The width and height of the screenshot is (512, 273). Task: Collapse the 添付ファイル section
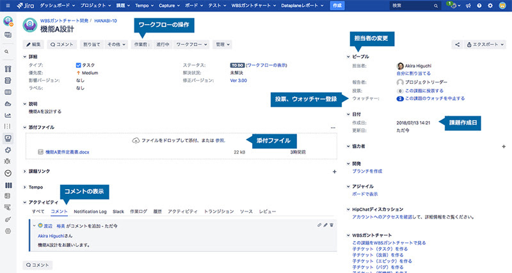(25, 127)
